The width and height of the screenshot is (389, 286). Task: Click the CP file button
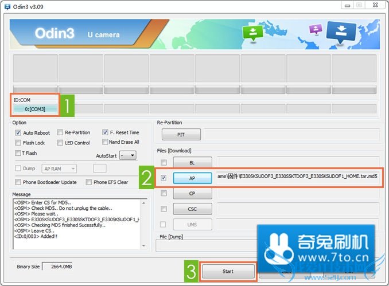pyautogui.click(x=192, y=193)
